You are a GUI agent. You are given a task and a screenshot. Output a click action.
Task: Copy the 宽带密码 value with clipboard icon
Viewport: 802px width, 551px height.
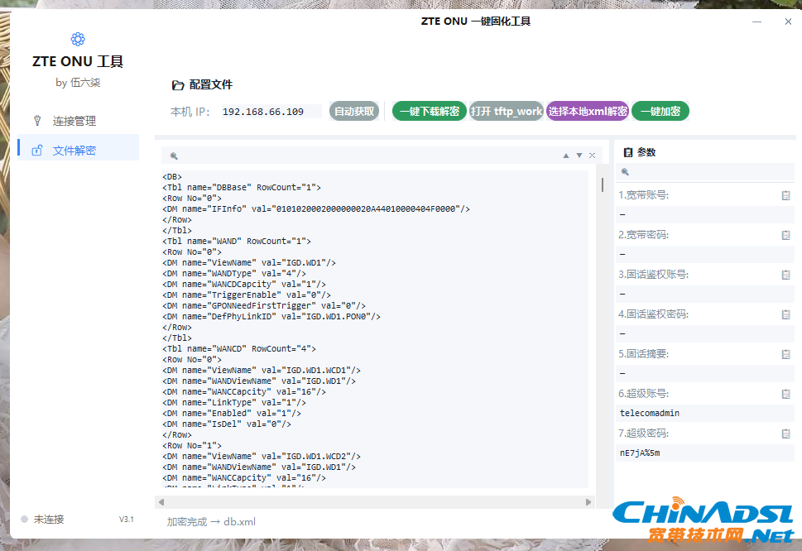point(785,235)
